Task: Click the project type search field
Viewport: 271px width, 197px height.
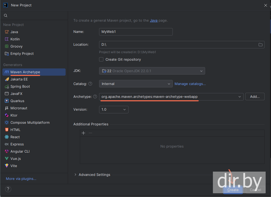Action: point(34,16)
